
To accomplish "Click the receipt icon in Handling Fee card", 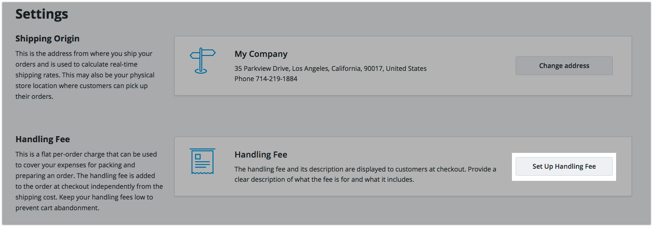I will tap(202, 161).
